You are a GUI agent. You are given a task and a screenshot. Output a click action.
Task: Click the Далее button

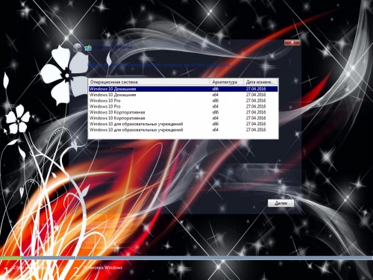coord(280,203)
